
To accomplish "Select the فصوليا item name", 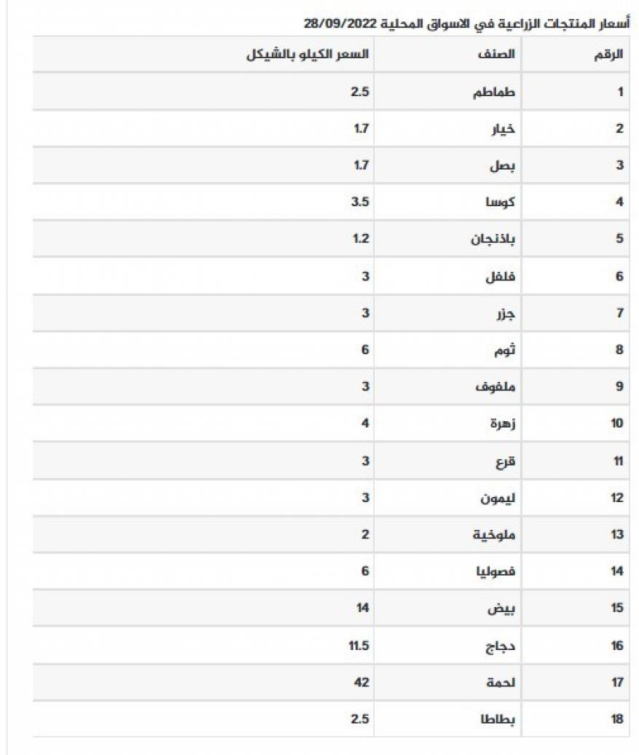I will [x=496, y=571].
